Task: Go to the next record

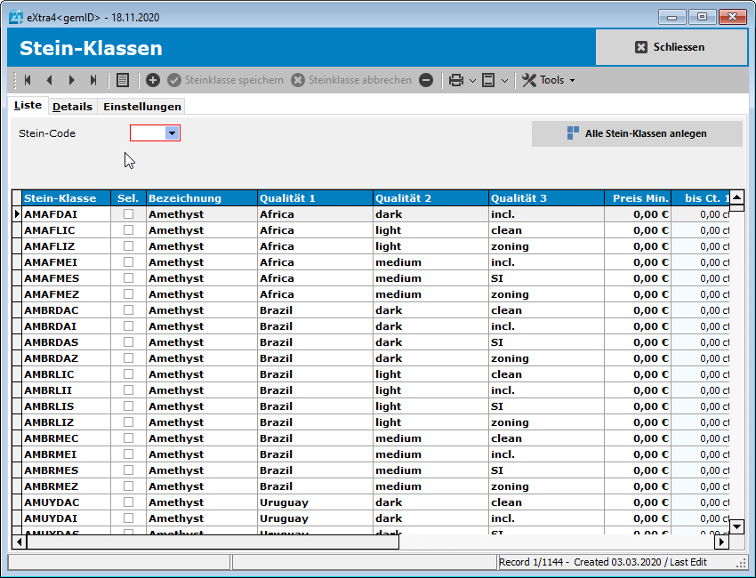Action: pos(70,80)
